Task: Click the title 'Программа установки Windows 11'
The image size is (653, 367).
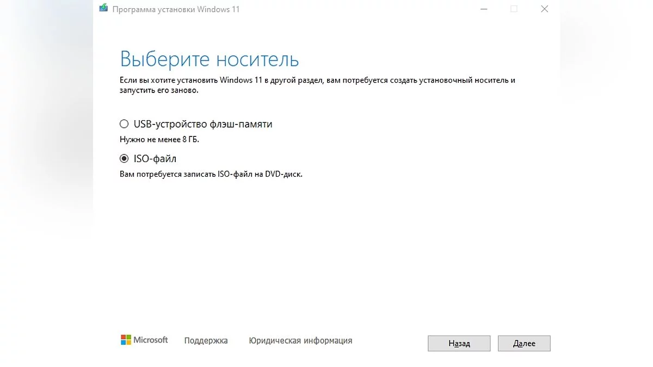Action: pyautogui.click(x=176, y=9)
